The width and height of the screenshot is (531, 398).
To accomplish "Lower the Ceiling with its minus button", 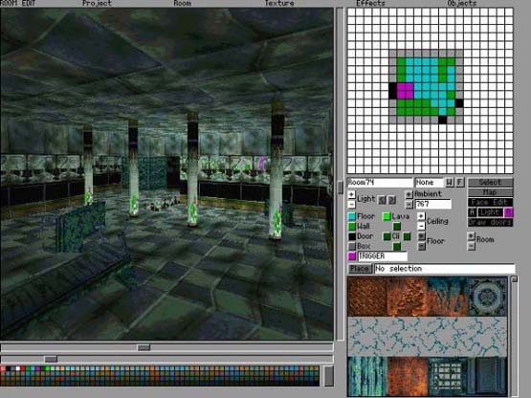I will tap(421, 226).
